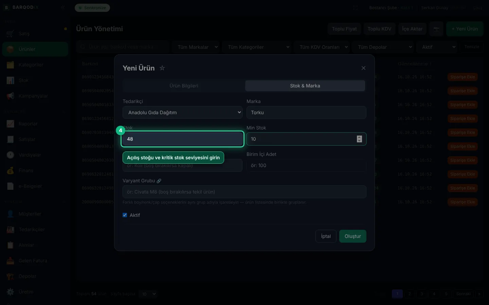Screen dimensions: 489x305
Task: Open the Aktif status filter dropdown
Action: [x=437, y=47]
